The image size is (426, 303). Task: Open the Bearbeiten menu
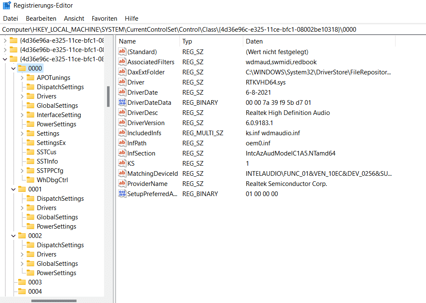(x=41, y=19)
